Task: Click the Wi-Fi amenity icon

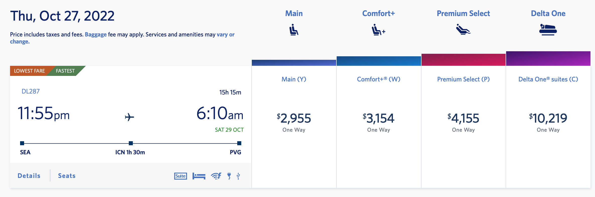Action: coord(216,176)
